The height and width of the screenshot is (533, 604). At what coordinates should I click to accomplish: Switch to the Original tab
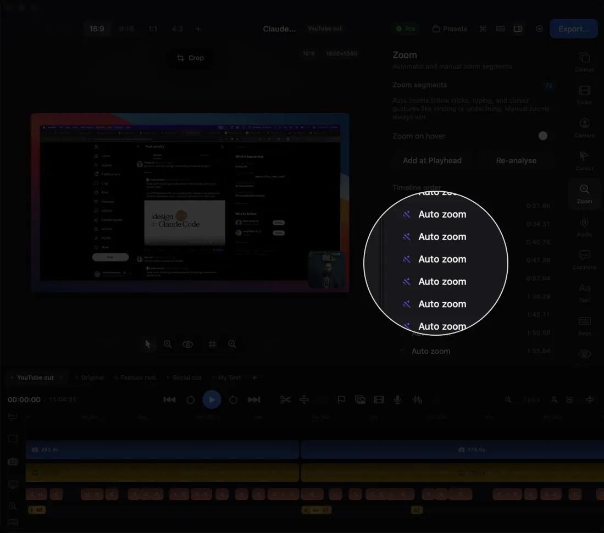coord(92,377)
